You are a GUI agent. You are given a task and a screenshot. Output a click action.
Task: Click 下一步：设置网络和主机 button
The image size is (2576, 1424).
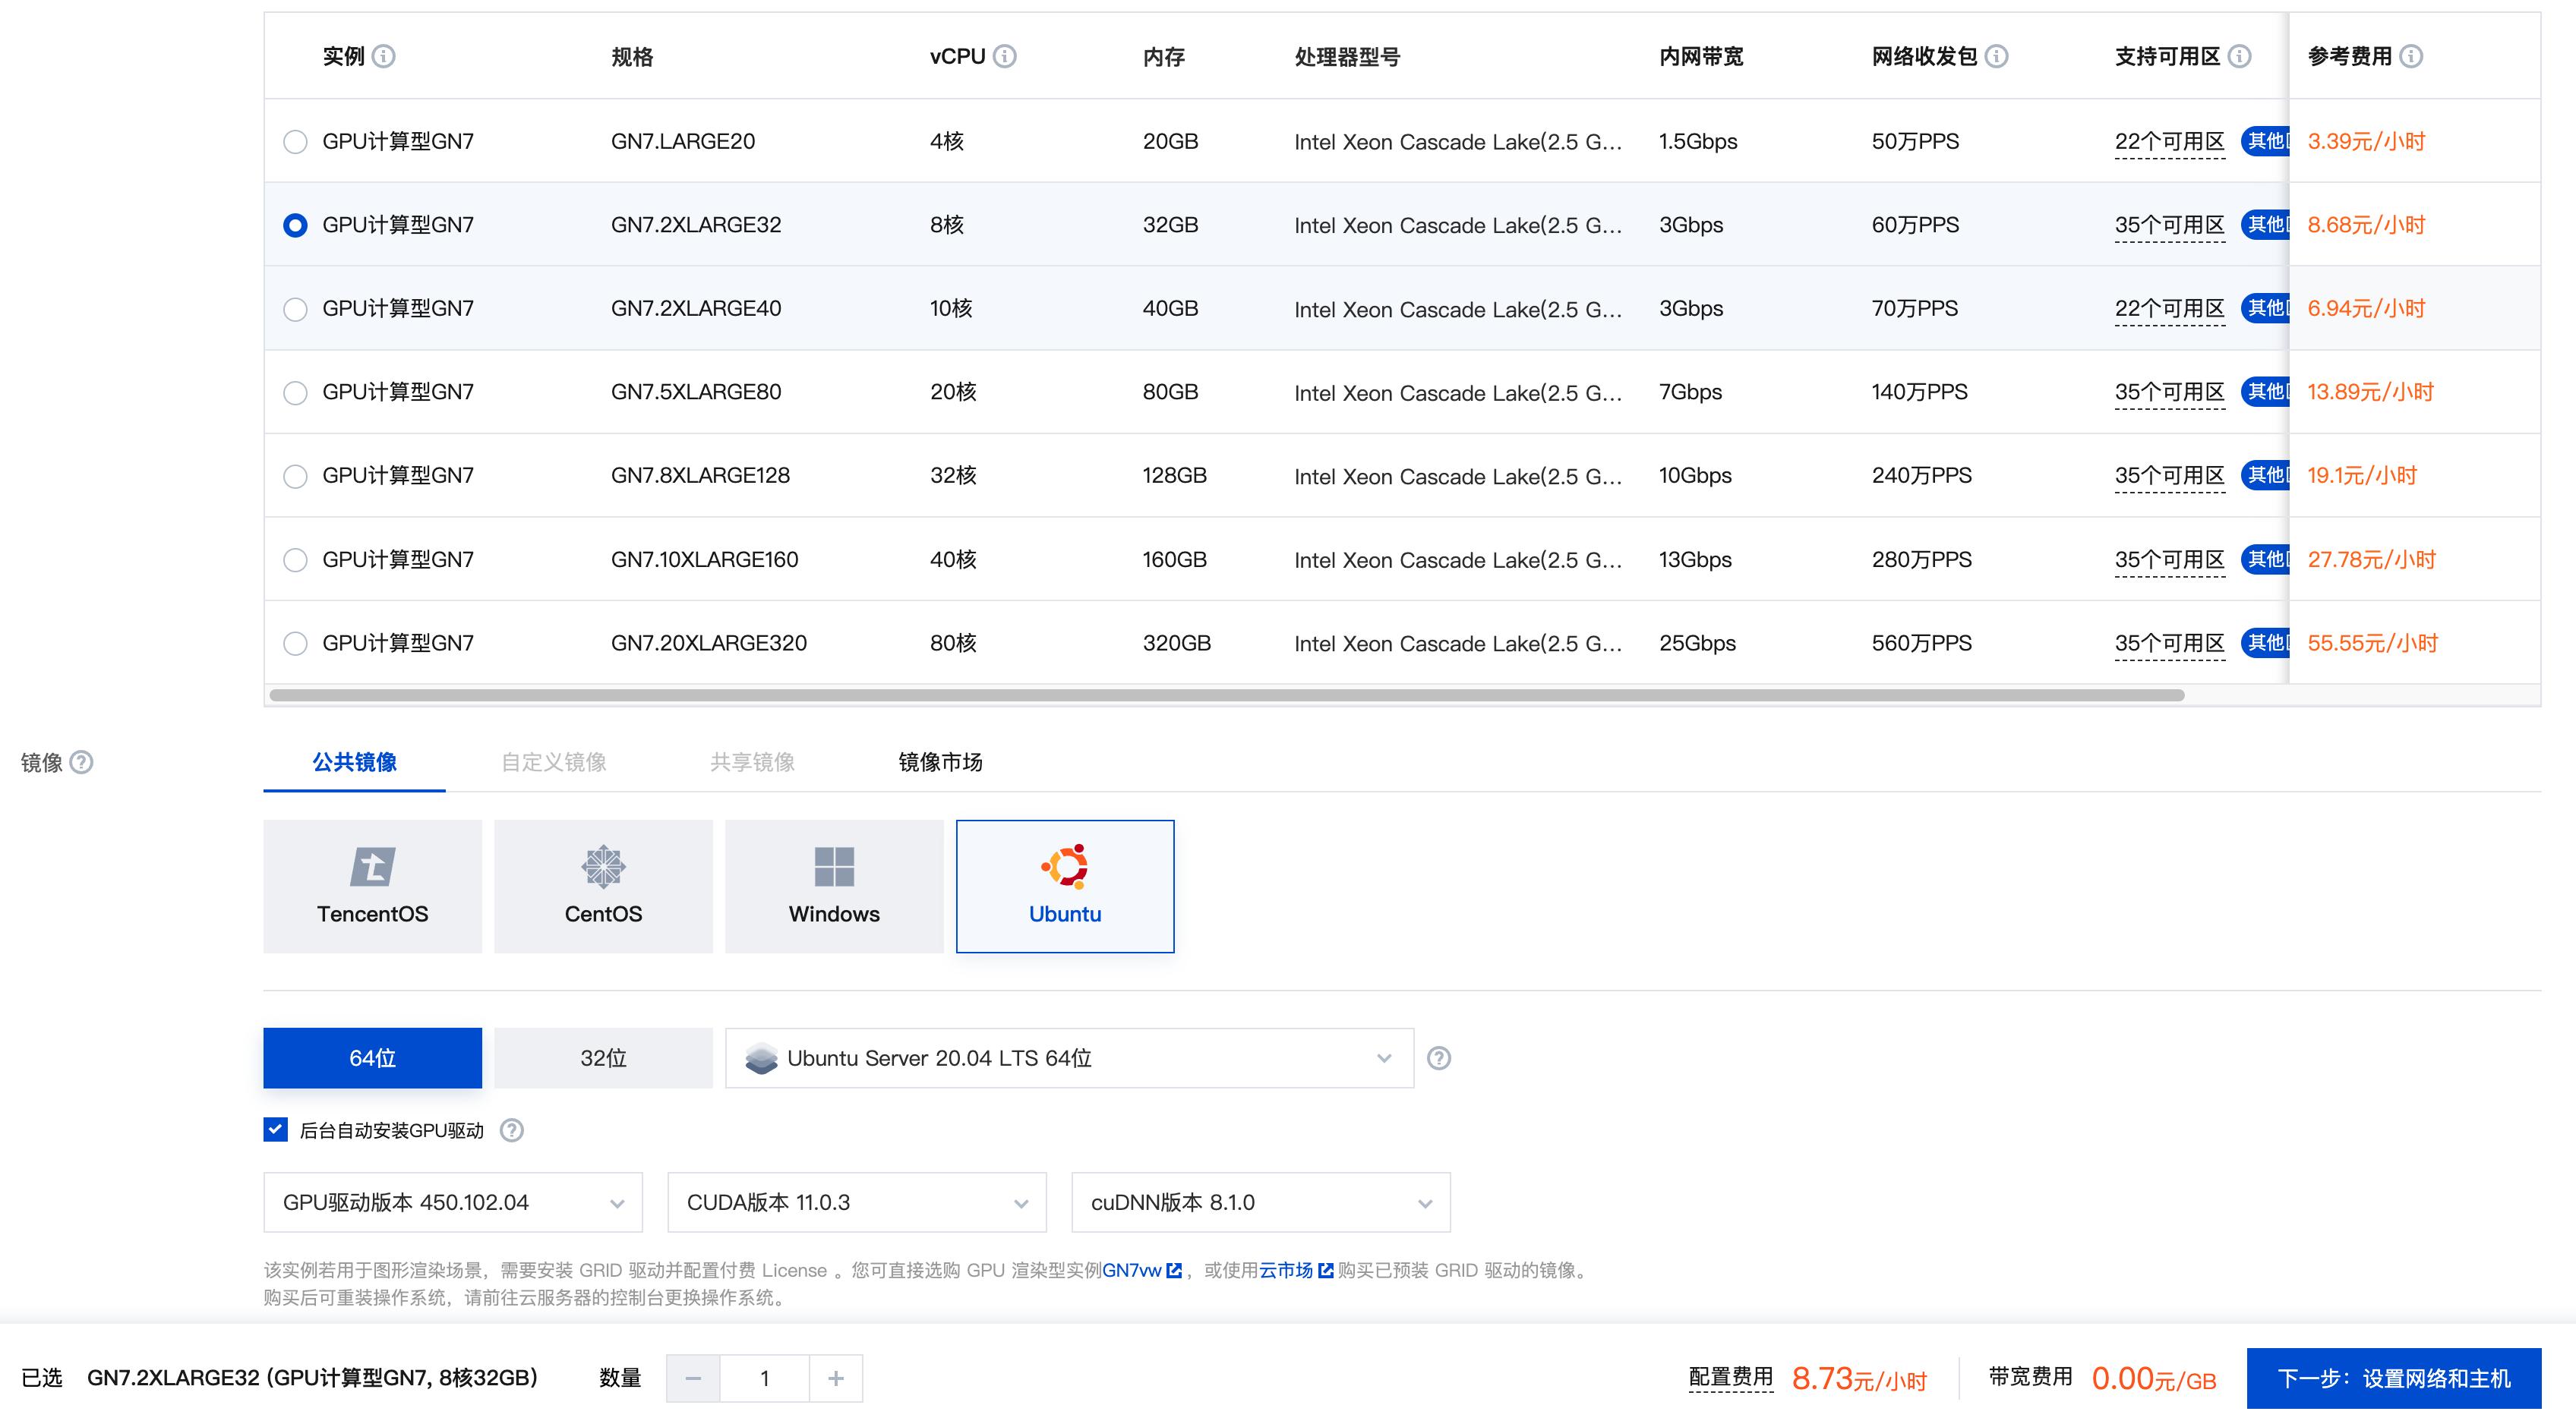(2393, 1379)
